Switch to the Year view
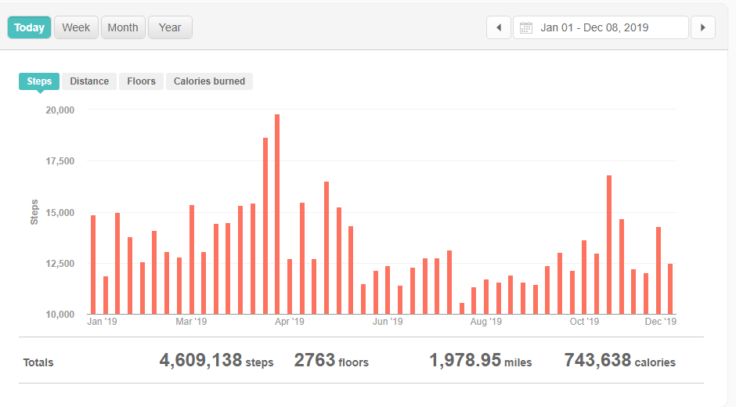Image resolution: width=736 pixels, height=407 pixels. pyautogui.click(x=170, y=27)
